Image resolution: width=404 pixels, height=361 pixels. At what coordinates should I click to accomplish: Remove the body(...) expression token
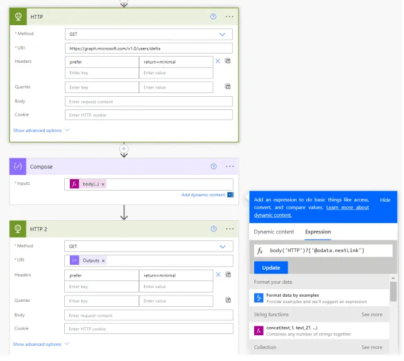pyautogui.click(x=103, y=184)
